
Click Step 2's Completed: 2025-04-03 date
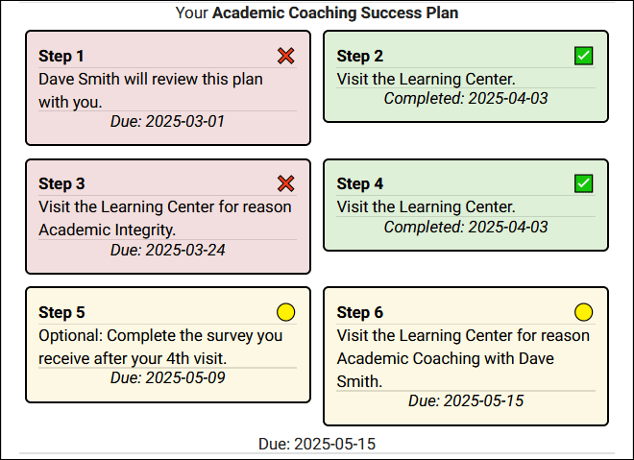pos(466,98)
